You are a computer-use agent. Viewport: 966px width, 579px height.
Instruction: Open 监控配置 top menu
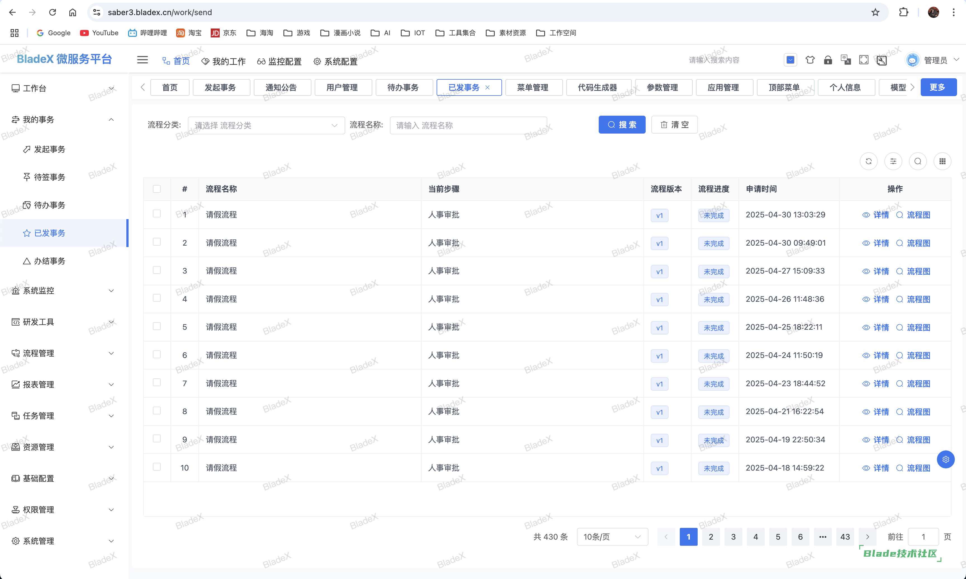click(279, 61)
